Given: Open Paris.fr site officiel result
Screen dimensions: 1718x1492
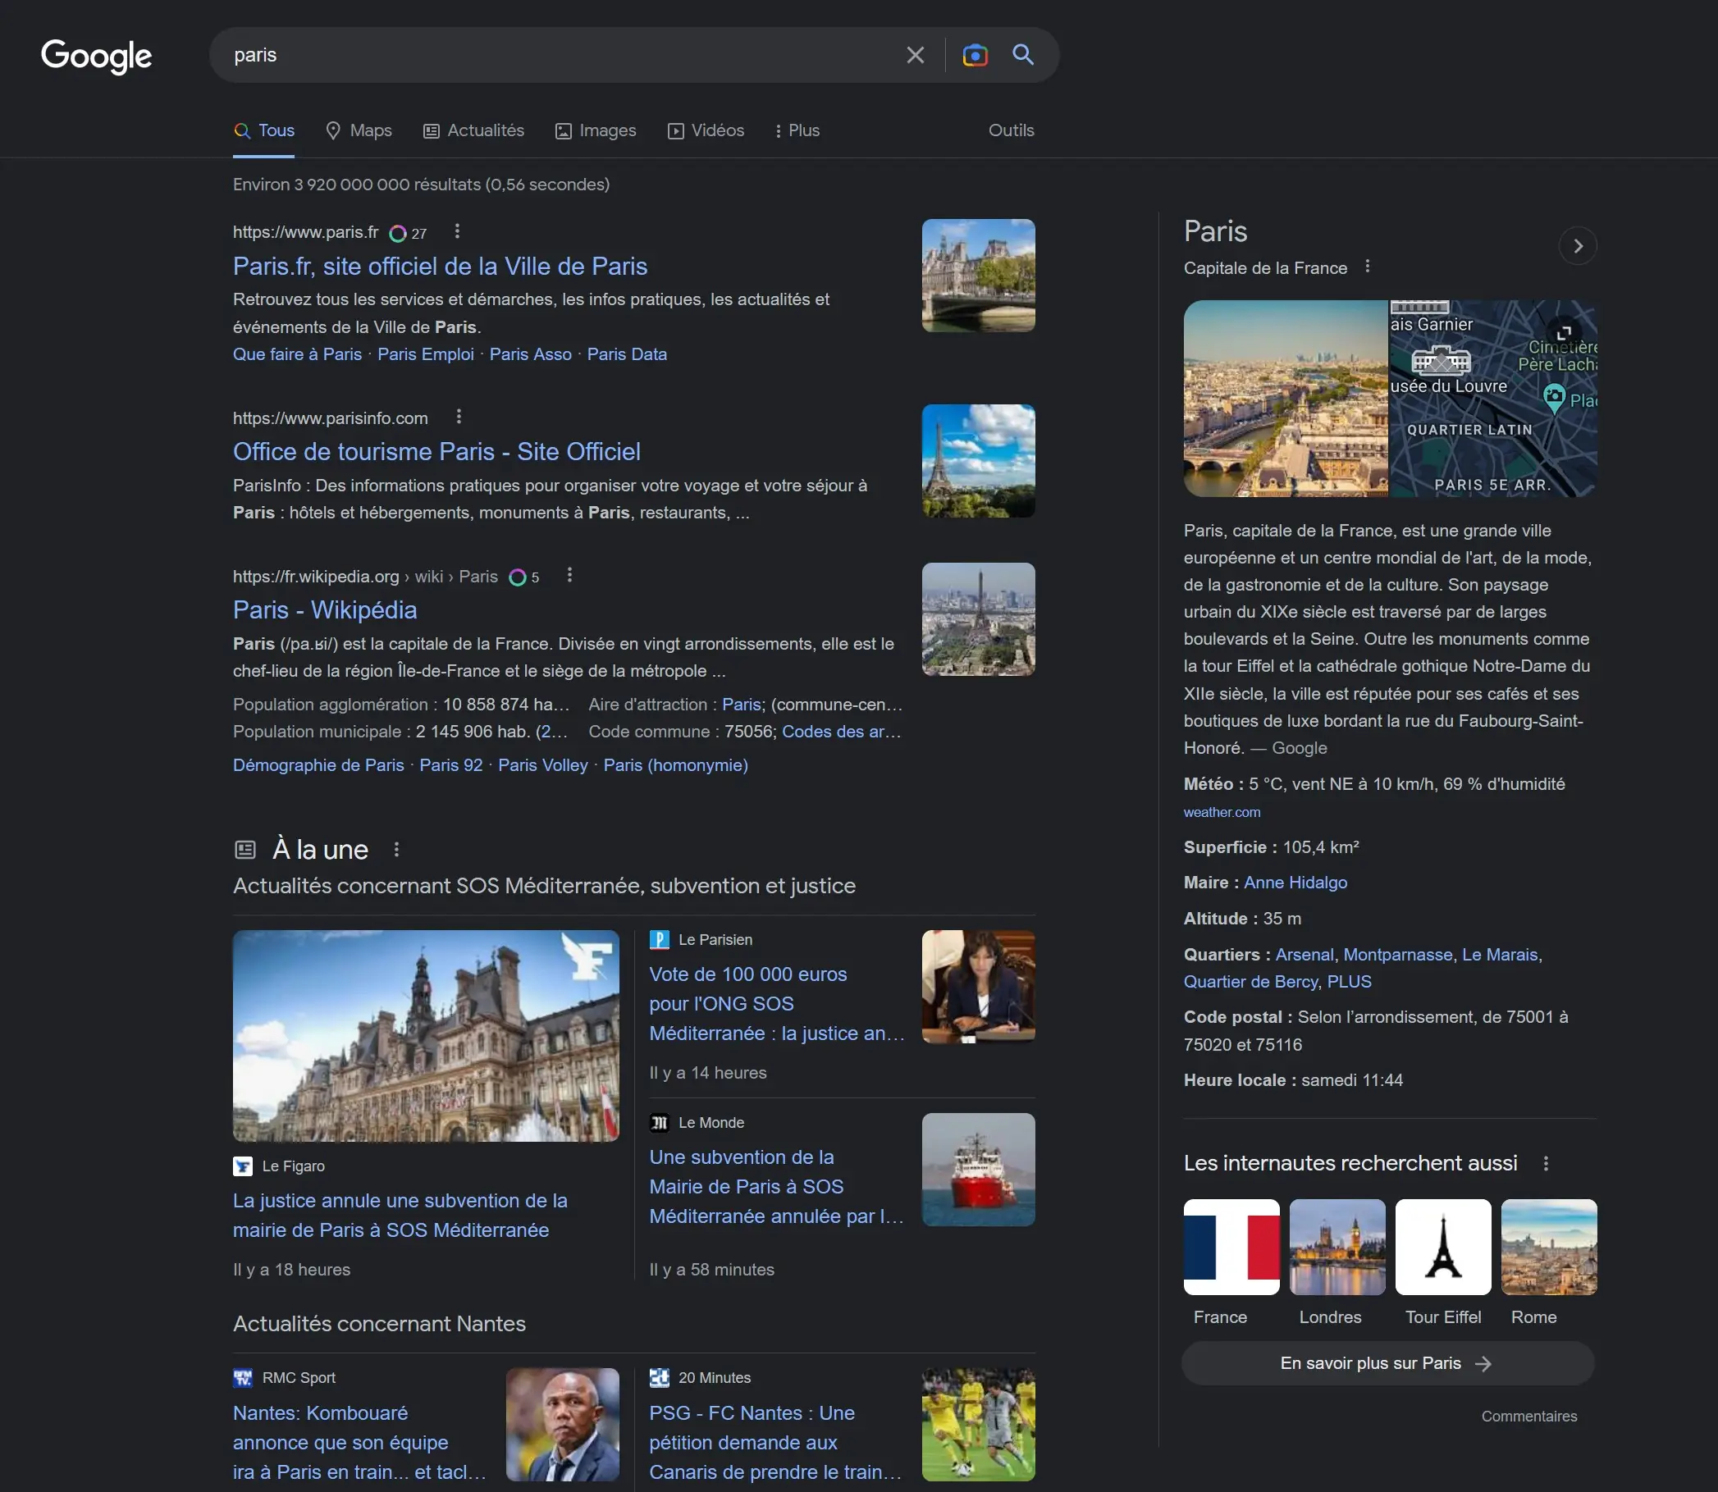Looking at the screenshot, I should tap(440, 267).
